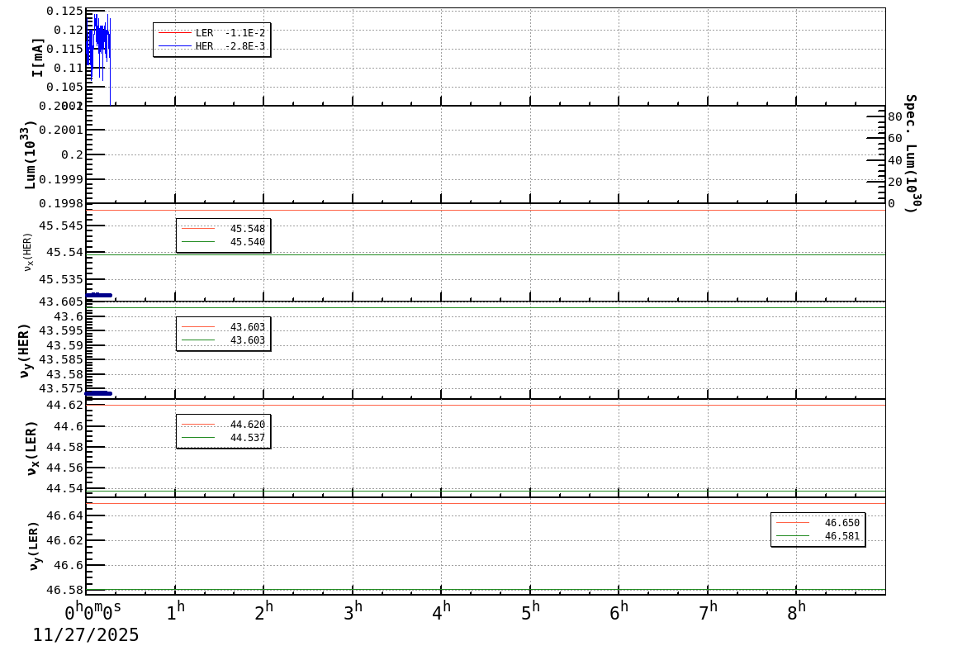The height and width of the screenshot is (646, 953).
Task: Open the νy(LER) legend box
Action: coord(818,530)
